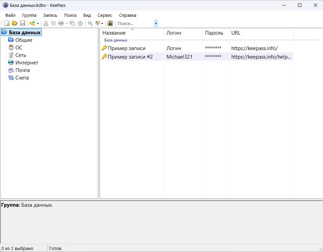This screenshot has height=252, width=323.
Task: Open the Show entries dropdown arrow
Action: (x=102, y=23)
